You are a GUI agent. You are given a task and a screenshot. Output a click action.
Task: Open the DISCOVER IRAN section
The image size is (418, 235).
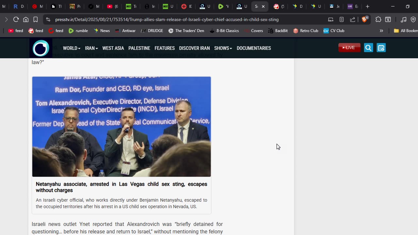194,48
